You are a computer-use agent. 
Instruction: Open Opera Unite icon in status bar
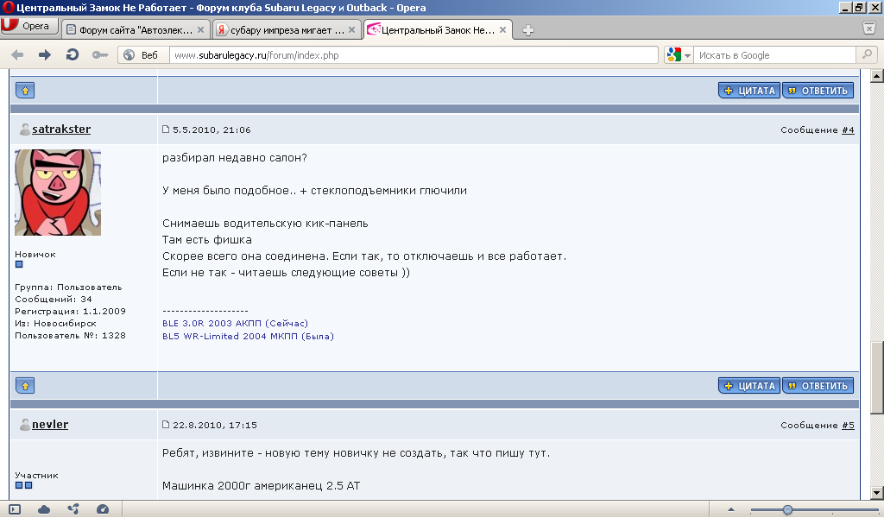[x=73, y=509]
